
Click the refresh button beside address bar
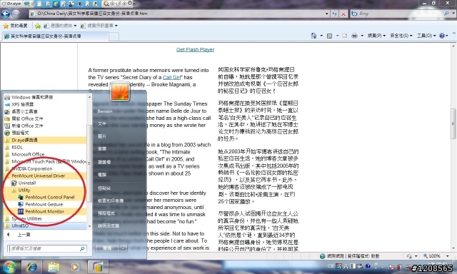(x=335, y=14)
